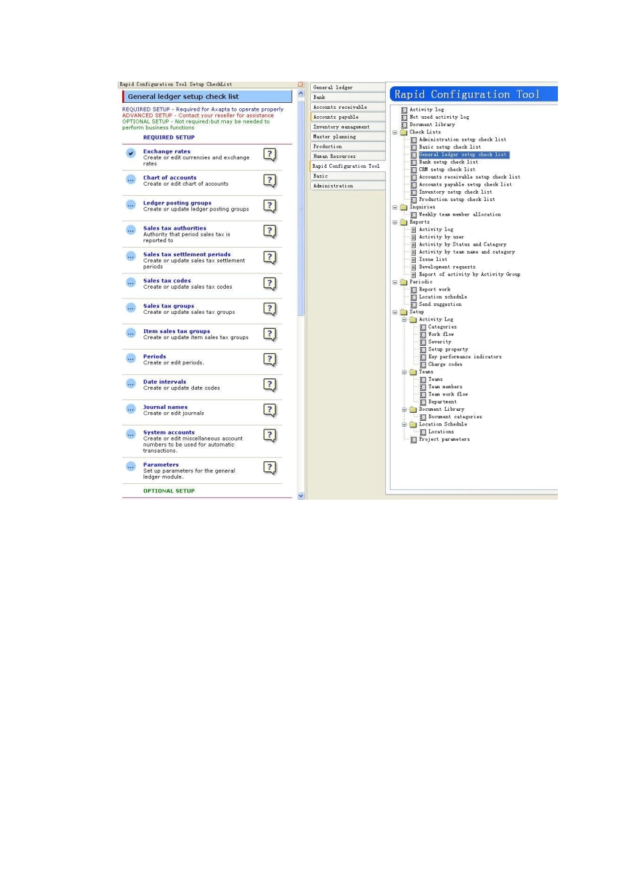Open help for Sales tax groups

[270, 309]
